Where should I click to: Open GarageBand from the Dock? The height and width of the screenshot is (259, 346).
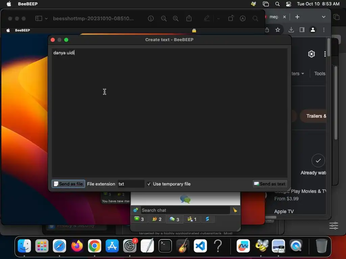click(183, 246)
